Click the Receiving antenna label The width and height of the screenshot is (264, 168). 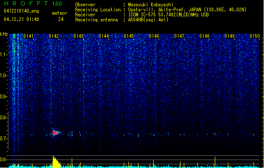(97, 20)
